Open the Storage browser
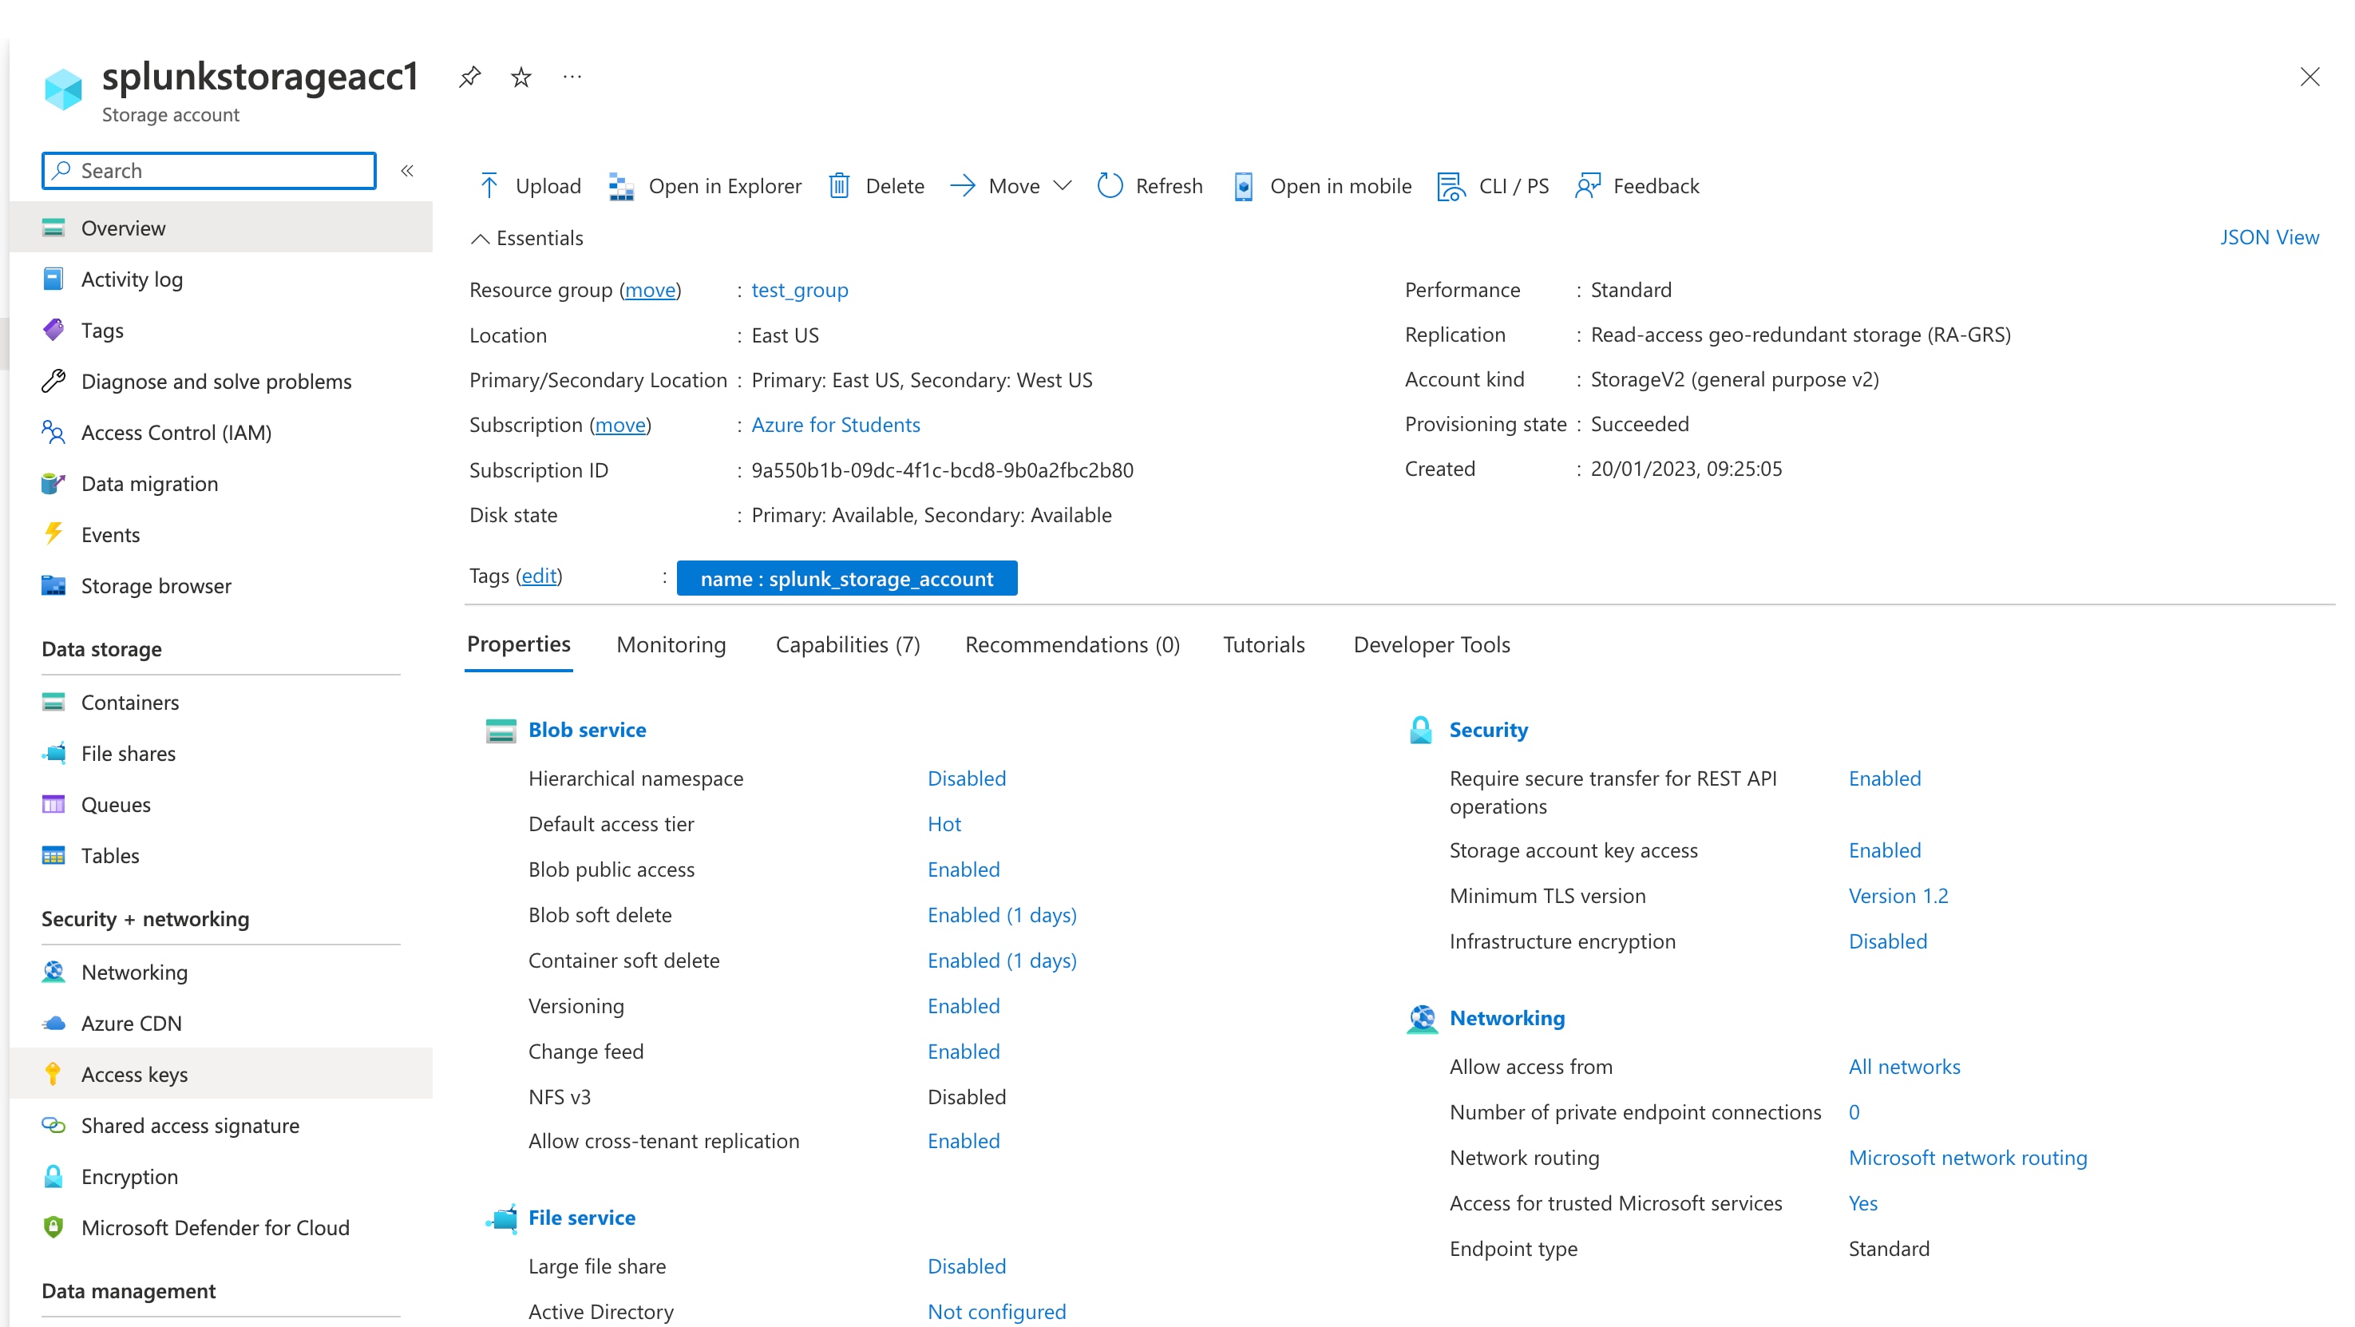 coord(220,586)
